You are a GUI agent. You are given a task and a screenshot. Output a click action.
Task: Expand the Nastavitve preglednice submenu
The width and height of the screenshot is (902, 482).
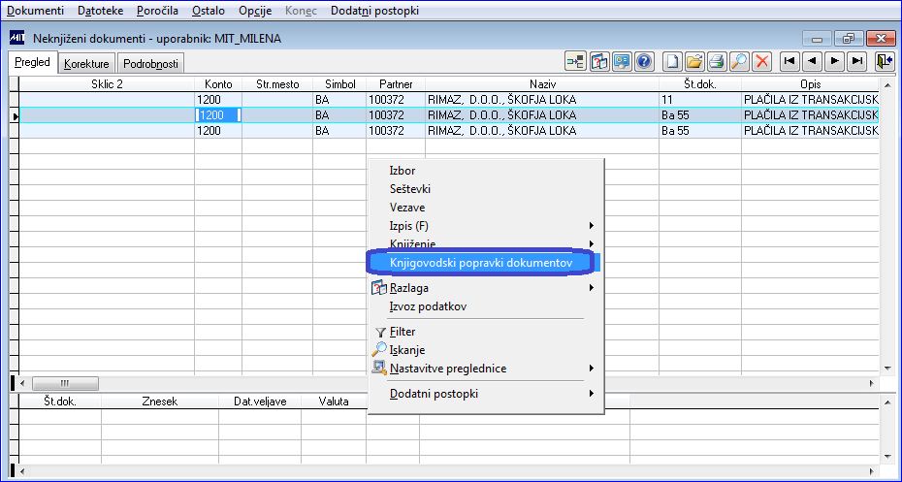pyautogui.click(x=484, y=369)
